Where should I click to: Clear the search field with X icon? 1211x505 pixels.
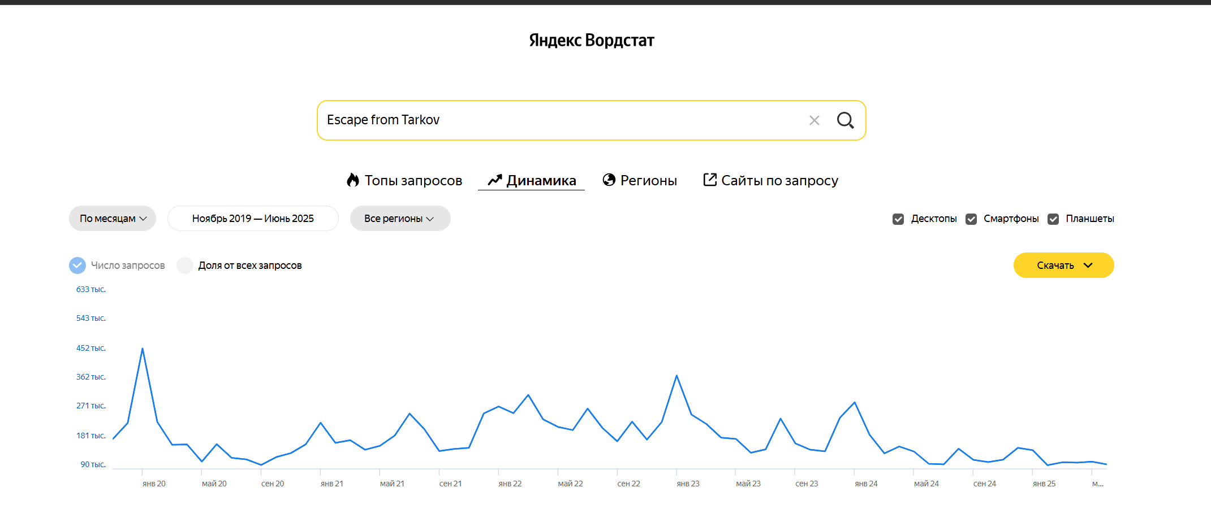(x=814, y=120)
